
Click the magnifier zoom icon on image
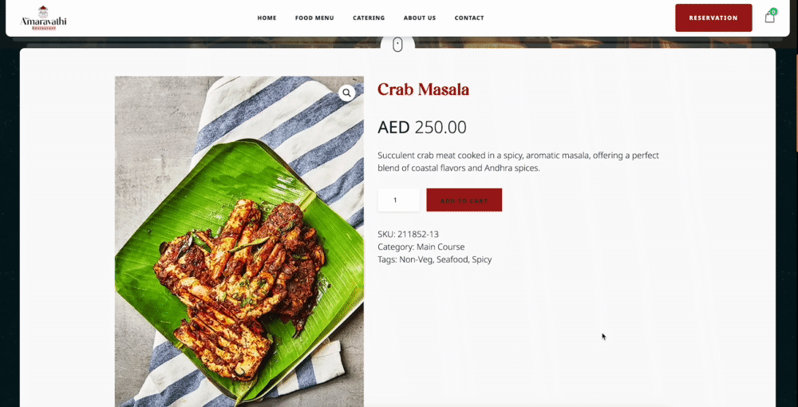346,93
